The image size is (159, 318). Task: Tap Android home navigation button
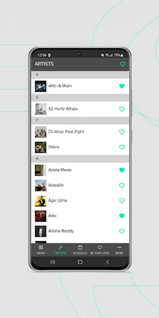(x=80, y=262)
